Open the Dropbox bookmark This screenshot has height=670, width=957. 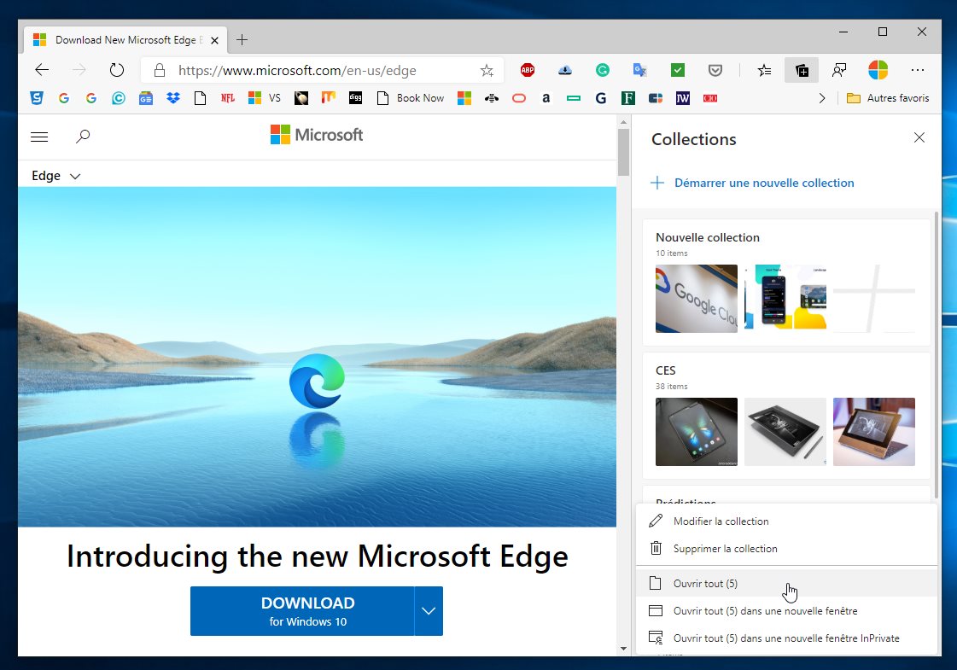click(x=173, y=97)
